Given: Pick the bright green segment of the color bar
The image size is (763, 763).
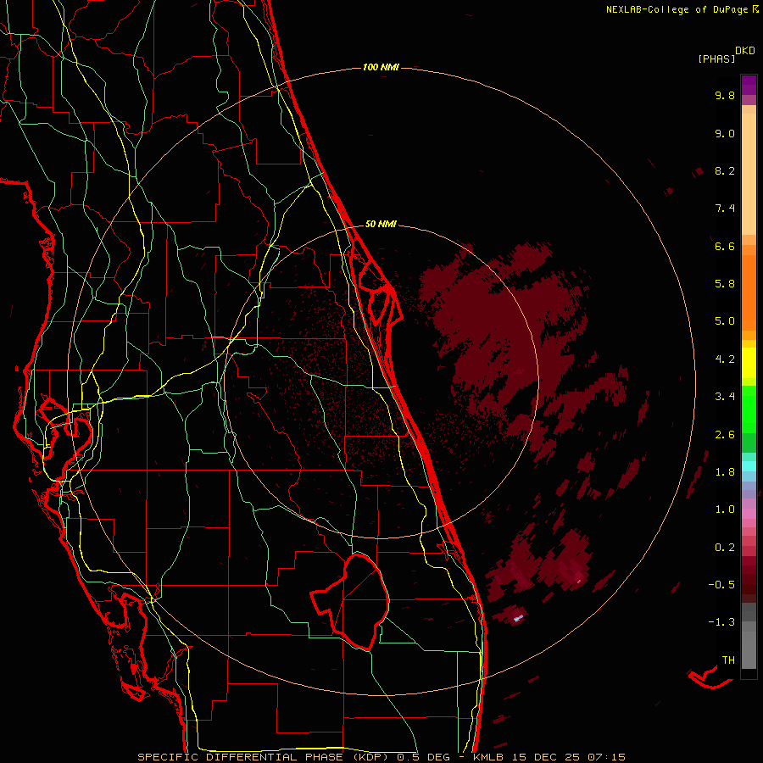Looking at the screenshot, I should coord(749,409).
